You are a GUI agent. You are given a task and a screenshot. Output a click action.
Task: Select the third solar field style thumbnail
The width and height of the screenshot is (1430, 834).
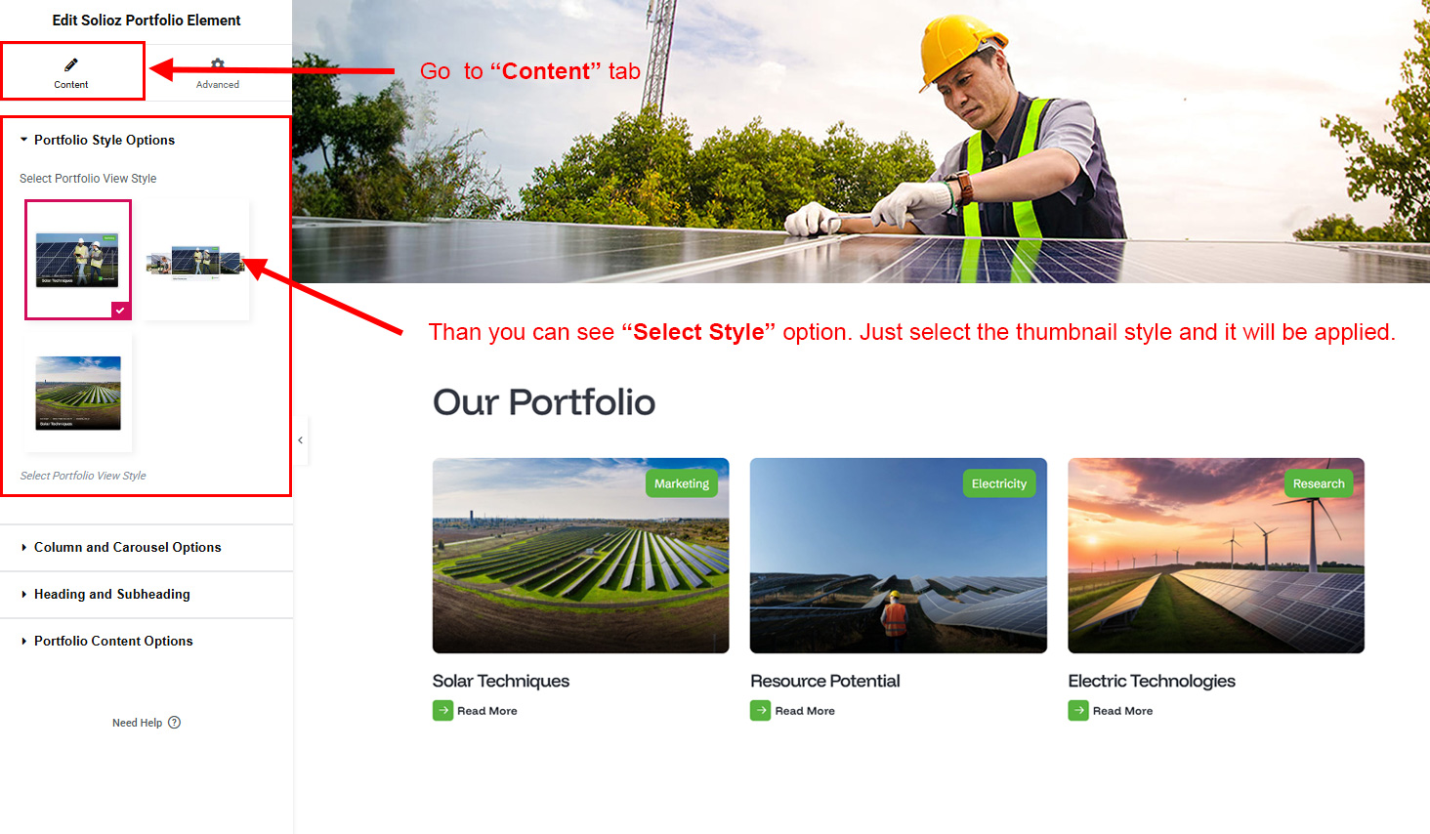coord(78,393)
